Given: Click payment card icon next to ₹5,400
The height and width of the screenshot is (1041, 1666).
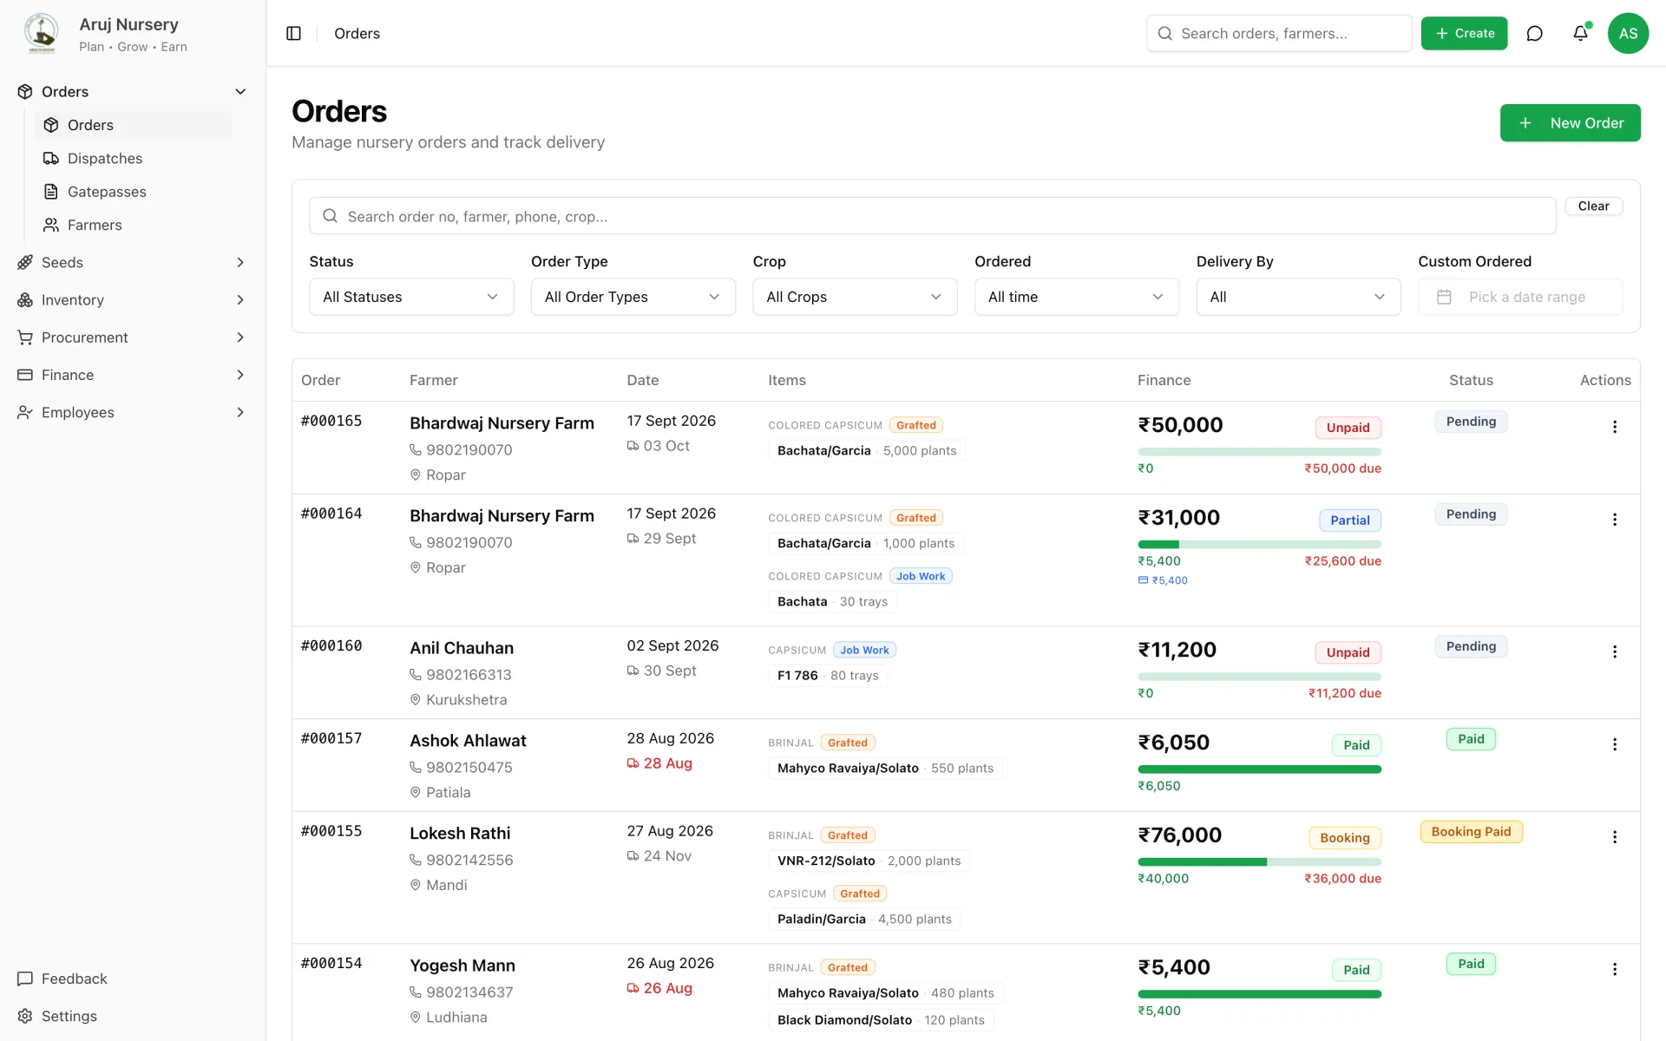Looking at the screenshot, I should 1143,580.
